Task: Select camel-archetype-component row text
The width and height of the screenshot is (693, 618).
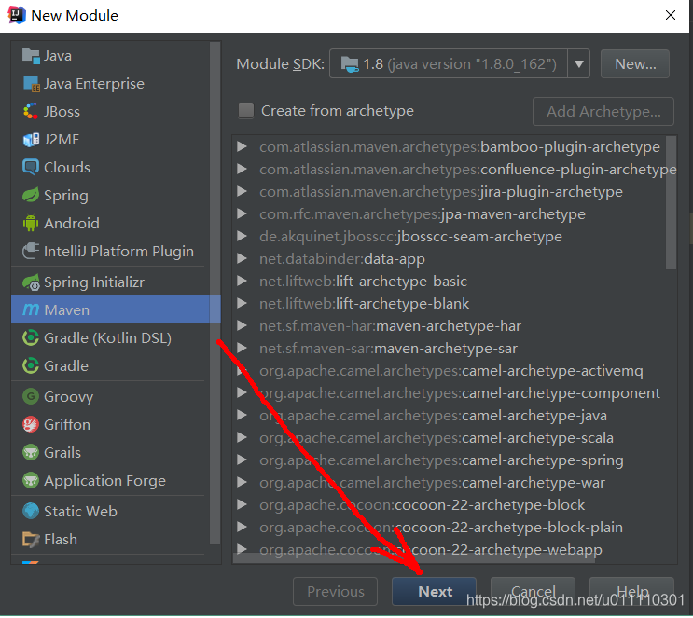Action: [460, 393]
